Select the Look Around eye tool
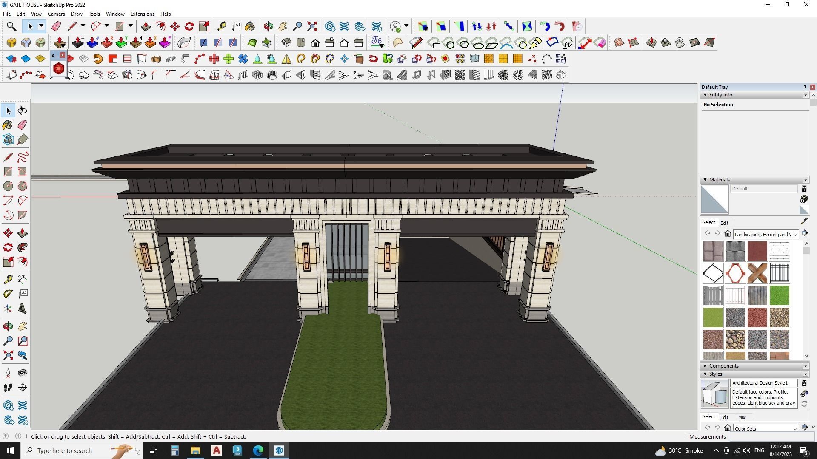Image resolution: width=817 pixels, height=459 pixels. tap(22, 373)
